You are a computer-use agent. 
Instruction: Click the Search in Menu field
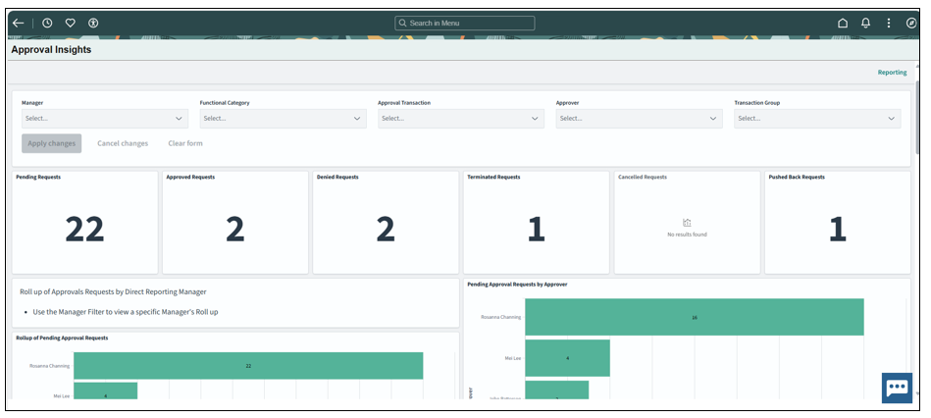click(465, 23)
